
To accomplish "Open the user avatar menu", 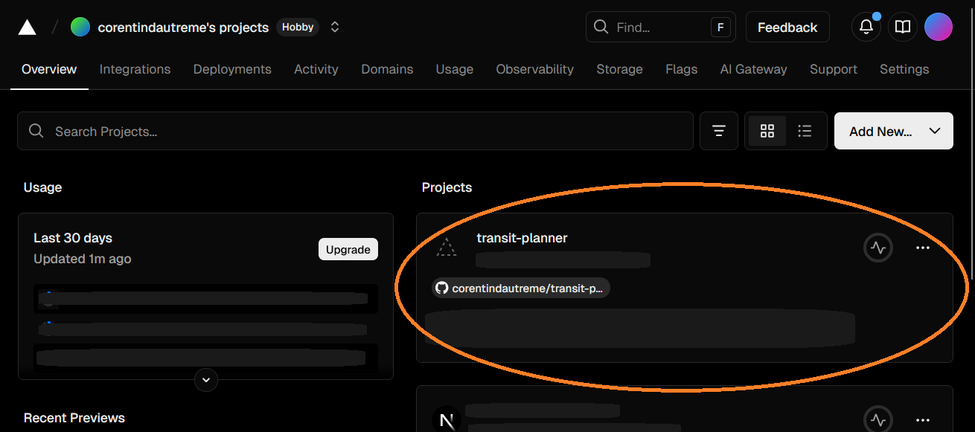I will click(939, 28).
